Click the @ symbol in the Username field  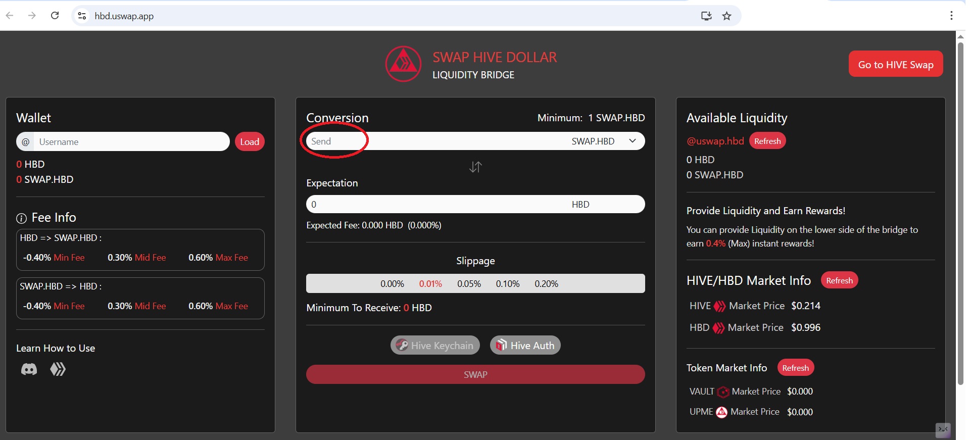point(25,142)
